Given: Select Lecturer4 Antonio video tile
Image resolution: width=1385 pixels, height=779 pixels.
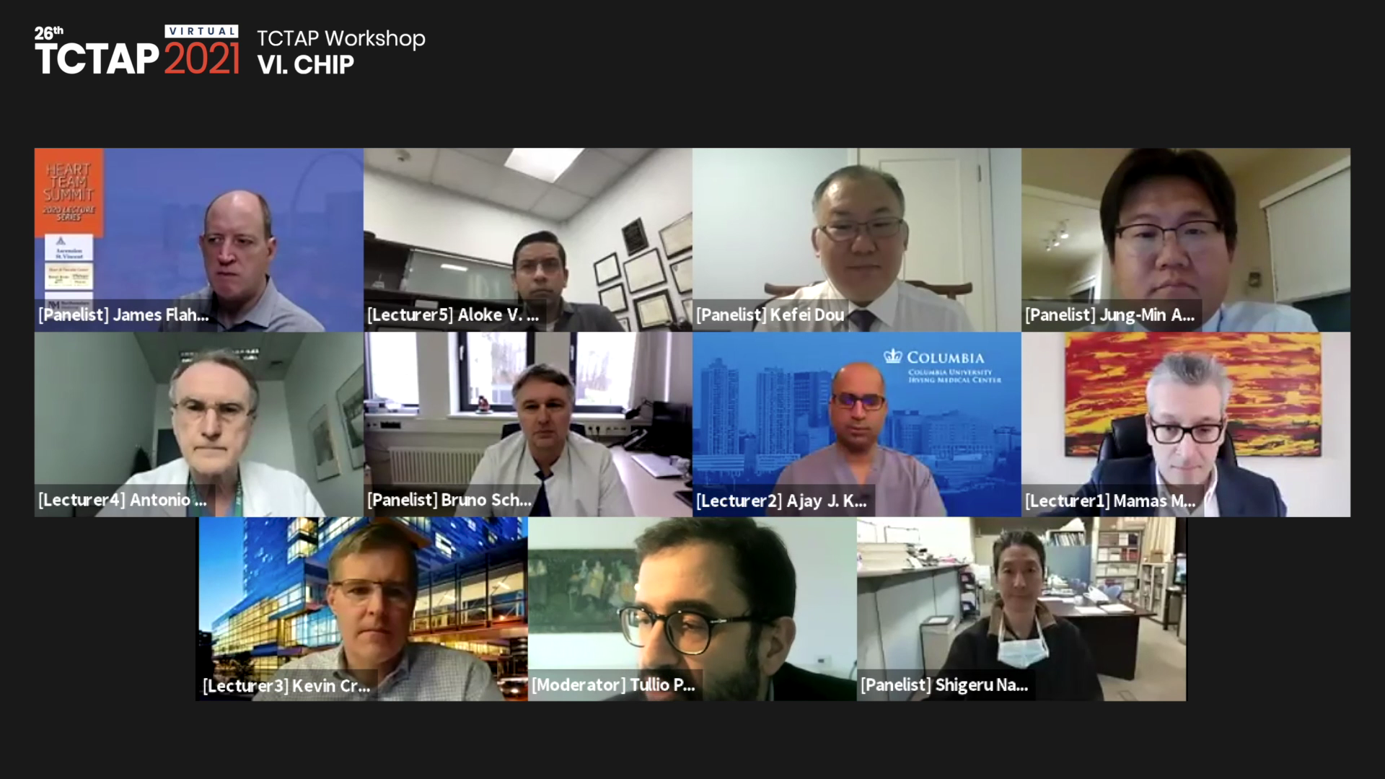Looking at the screenshot, I should pyautogui.click(x=199, y=424).
